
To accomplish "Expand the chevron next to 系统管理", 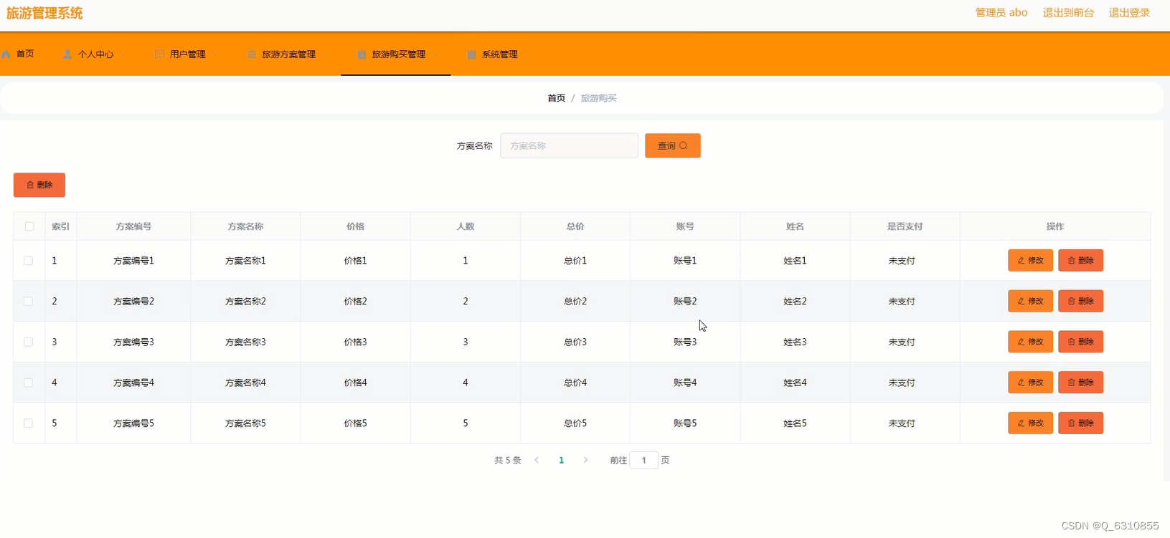I will (x=527, y=54).
